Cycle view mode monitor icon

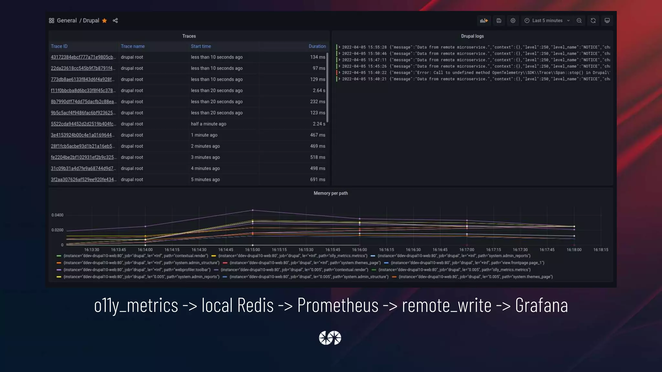click(x=607, y=21)
